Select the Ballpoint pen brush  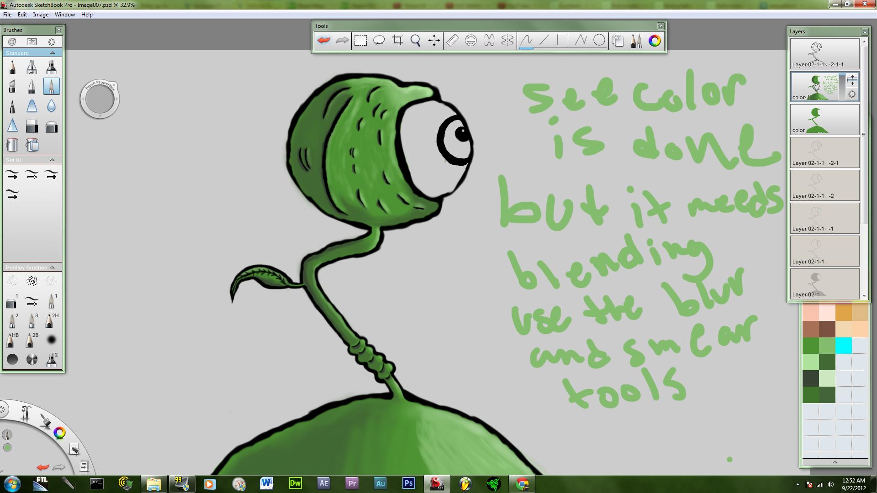coord(32,86)
